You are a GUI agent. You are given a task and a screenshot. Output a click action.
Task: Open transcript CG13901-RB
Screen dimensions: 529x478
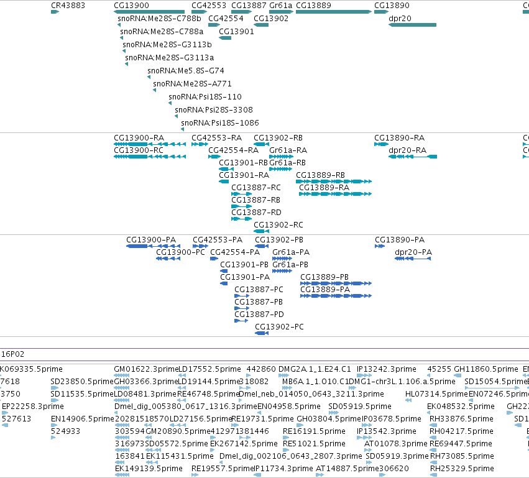(226, 169)
